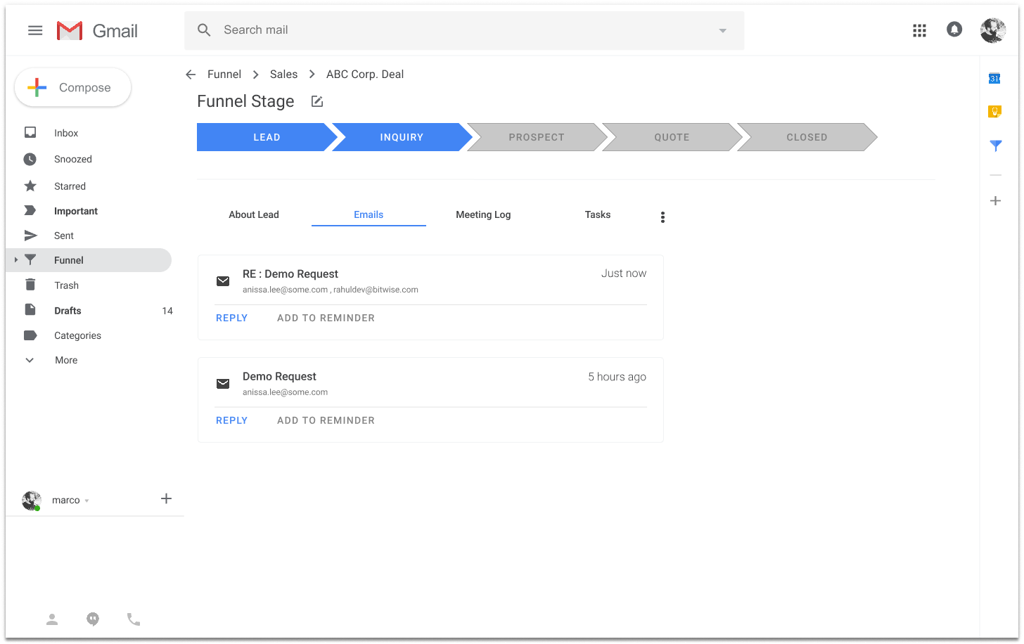
Task: Open the Google apps grid icon
Action: pyautogui.click(x=919, y=30)
